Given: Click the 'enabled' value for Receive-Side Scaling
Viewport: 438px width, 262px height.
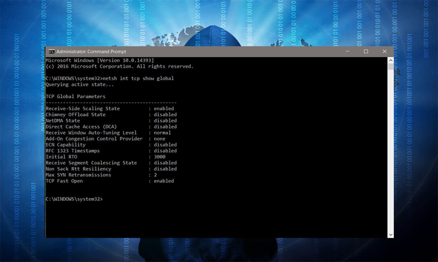Looking at the screenshot, I should coord(164,108).
